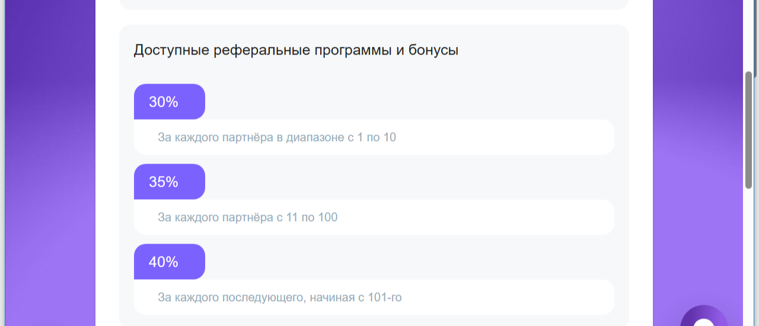Viewport: 759px width, 326px height.
Task: Open the round chat widget icon
Action: (x=704, y=318)
